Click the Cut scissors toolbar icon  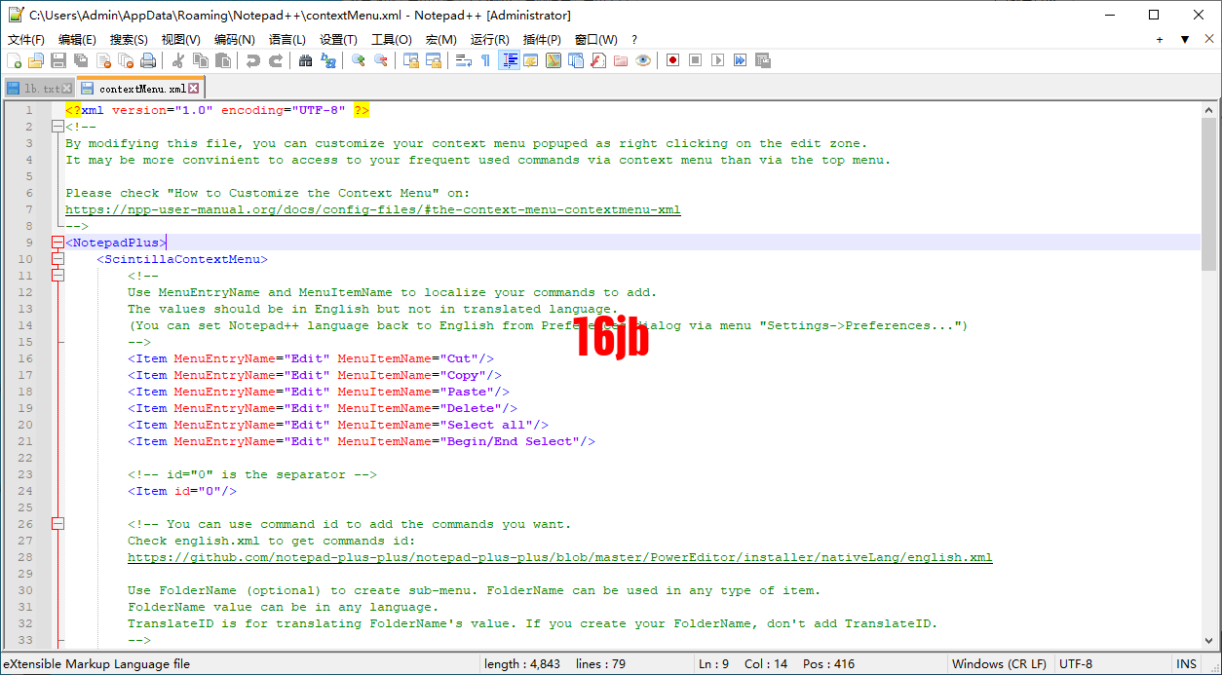178,60
